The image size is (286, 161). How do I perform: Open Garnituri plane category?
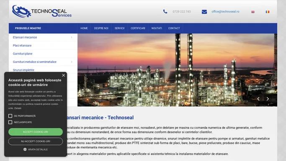tap(23, 54)
